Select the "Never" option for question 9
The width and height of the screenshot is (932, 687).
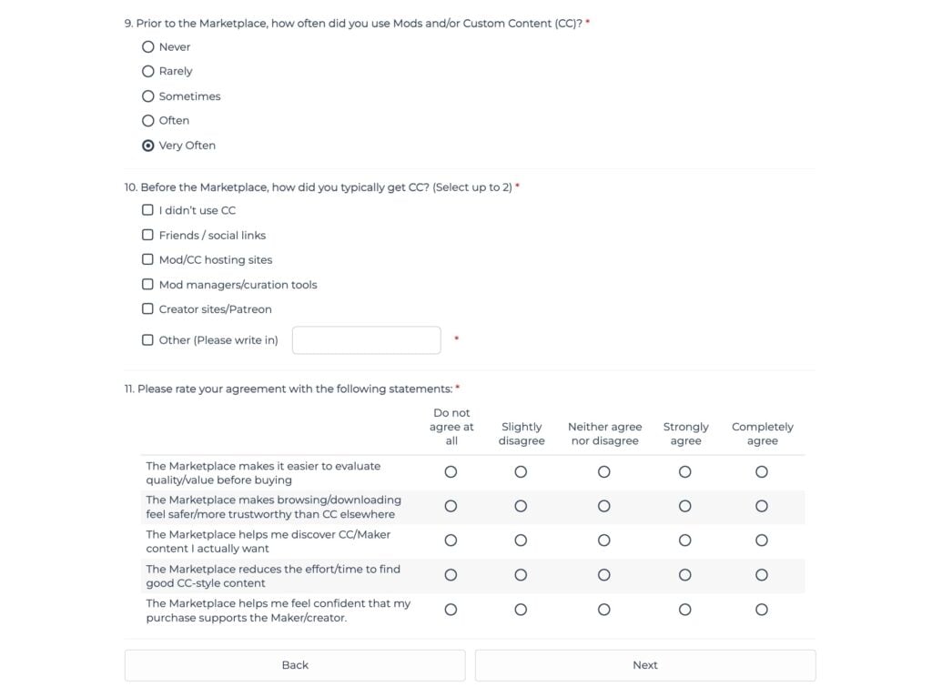pos(148,46)
